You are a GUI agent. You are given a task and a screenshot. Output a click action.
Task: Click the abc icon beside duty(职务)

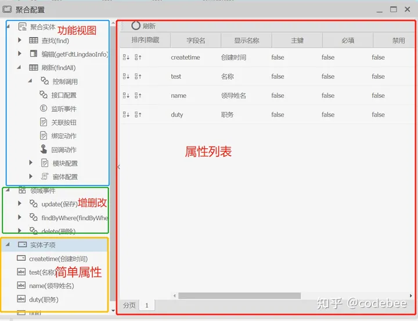21,299
